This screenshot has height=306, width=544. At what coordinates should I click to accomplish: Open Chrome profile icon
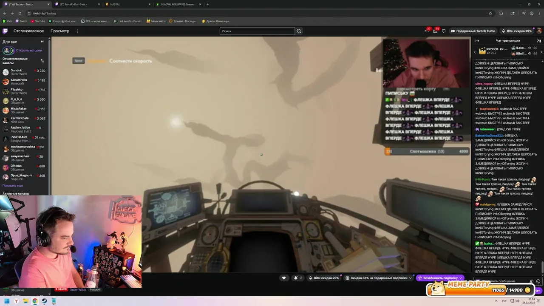pos(532,13)
